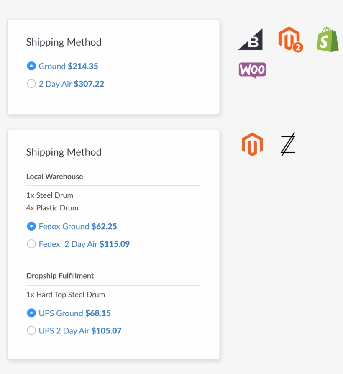The image size is (343, 374).
Task: Select the Ground $214.35 shipping option
Action: tap(31, 66)
